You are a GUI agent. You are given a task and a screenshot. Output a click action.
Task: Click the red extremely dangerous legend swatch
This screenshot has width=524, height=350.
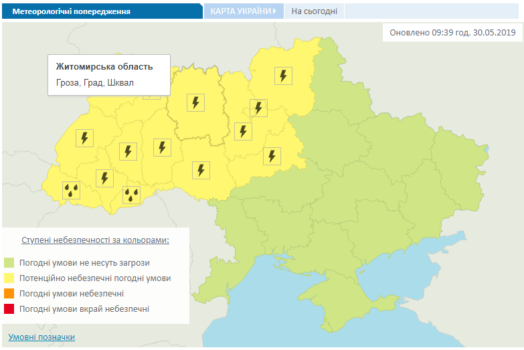(9, 309)
